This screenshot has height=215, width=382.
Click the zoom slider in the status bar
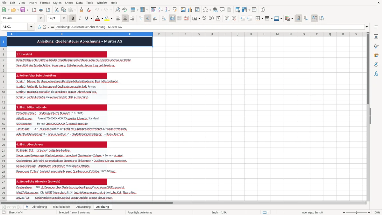click(x=357, y=212)
